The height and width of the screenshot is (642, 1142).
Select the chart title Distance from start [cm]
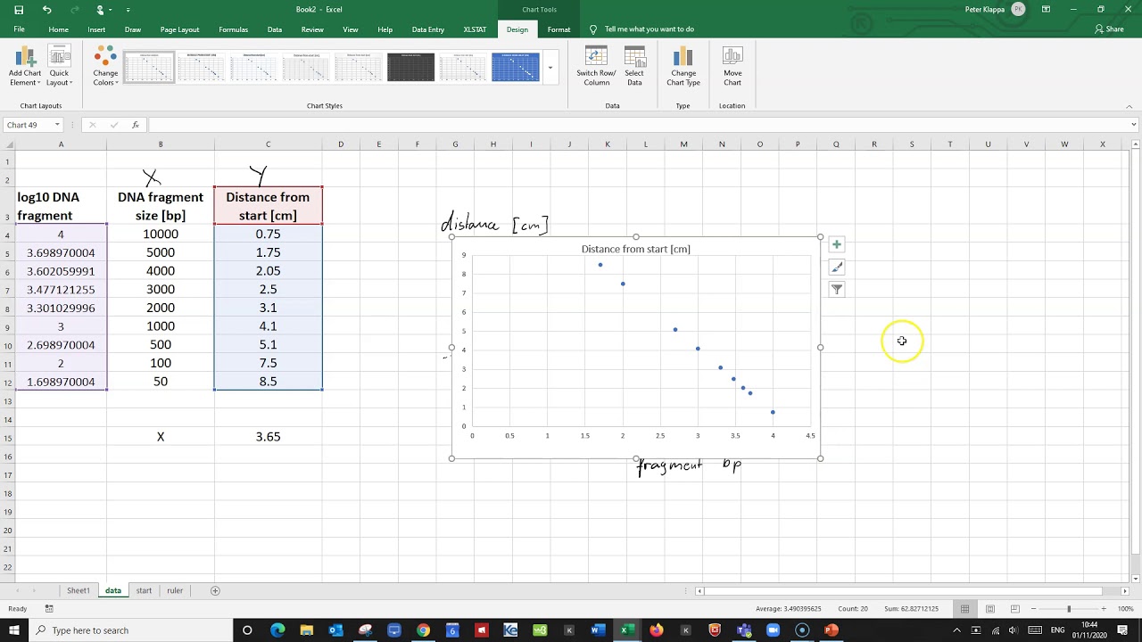pos(635,249)
